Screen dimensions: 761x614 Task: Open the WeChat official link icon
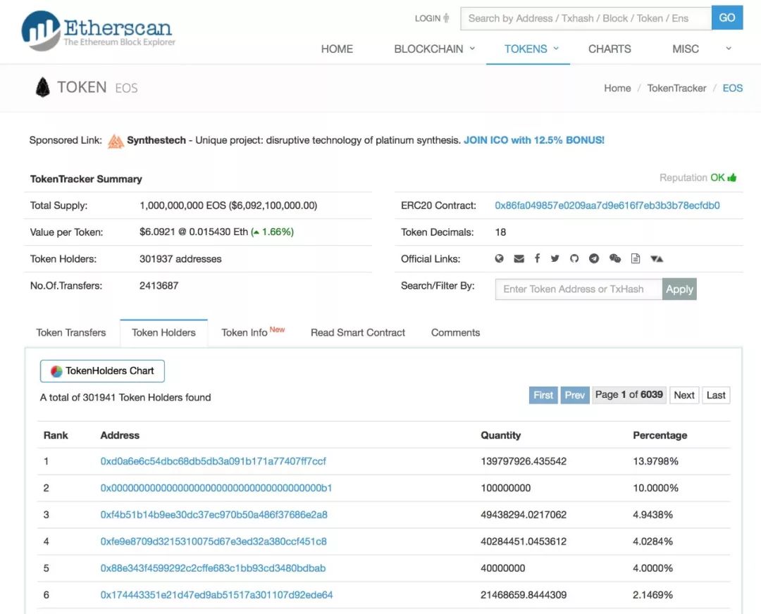tap(615, 258)
